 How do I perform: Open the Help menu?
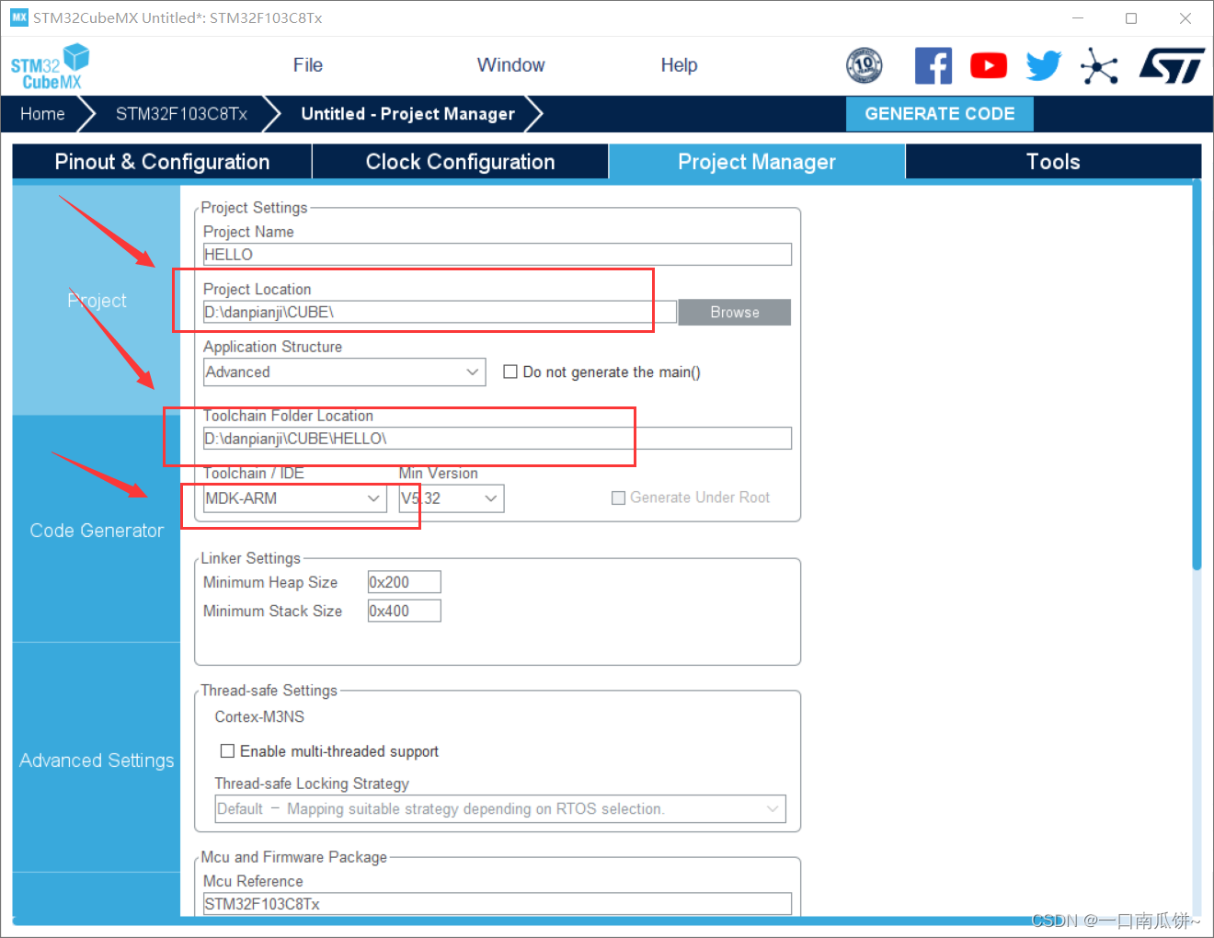[x=679, y=65]
